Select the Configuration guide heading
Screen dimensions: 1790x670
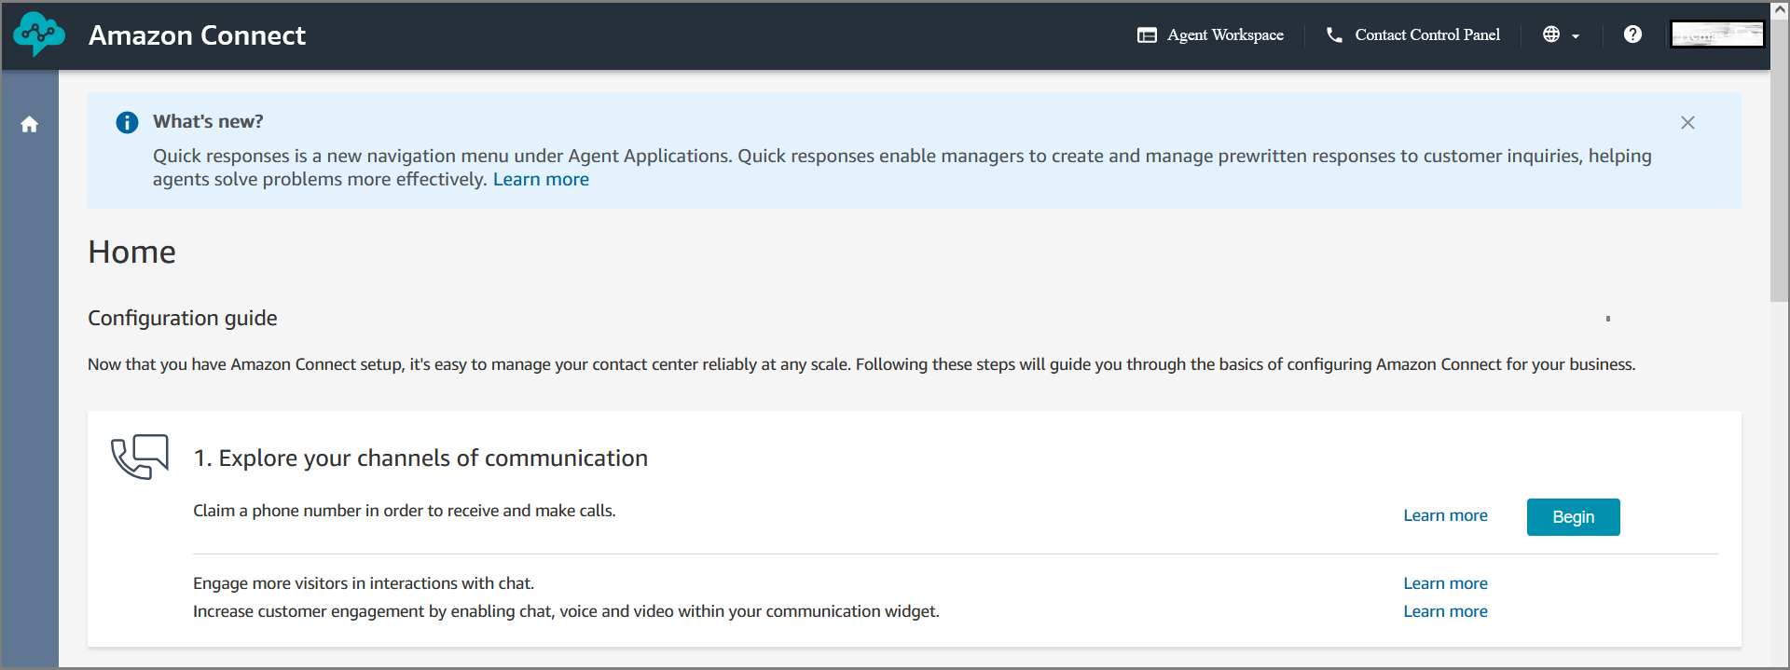pos(183,318)
